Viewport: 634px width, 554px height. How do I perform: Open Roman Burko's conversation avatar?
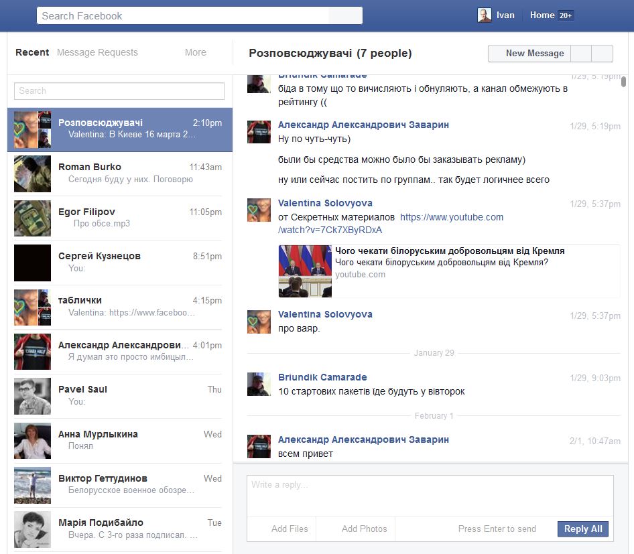pos(32,174)
